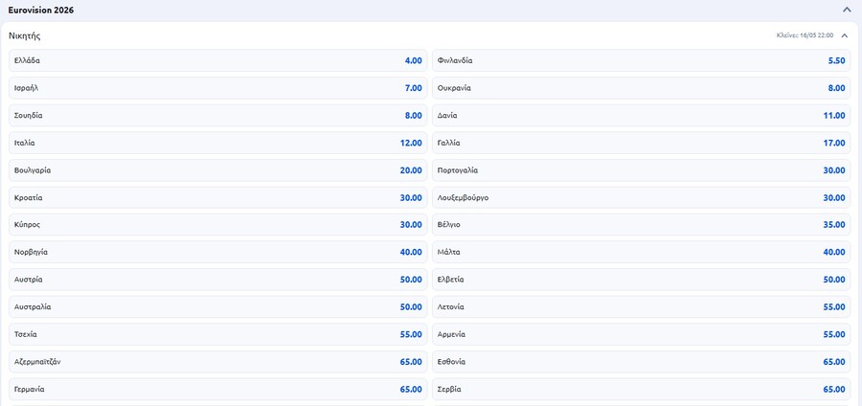Pick Ισραήλ at 7.00 odds

218,88
